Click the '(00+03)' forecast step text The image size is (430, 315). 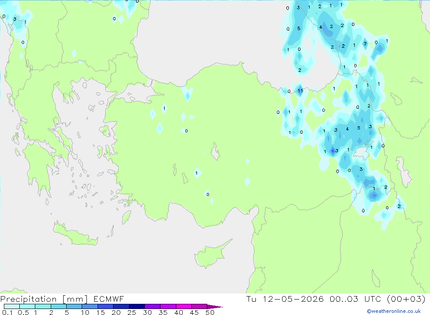point(406,299)
